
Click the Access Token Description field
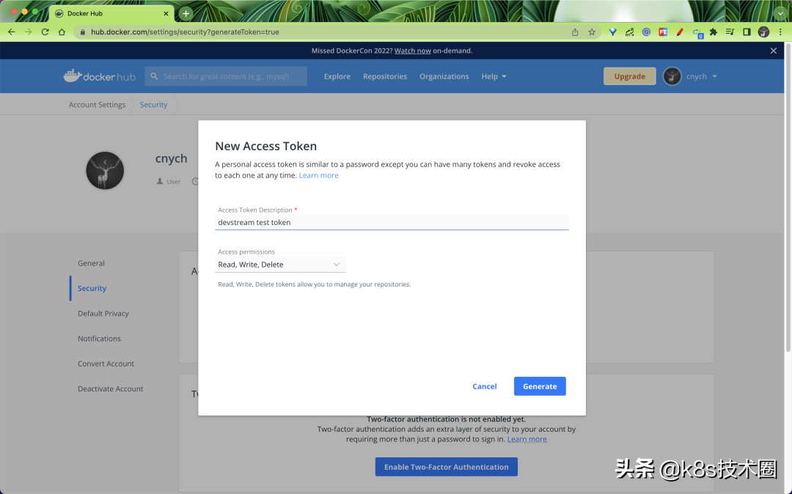[x=392, y=222]
